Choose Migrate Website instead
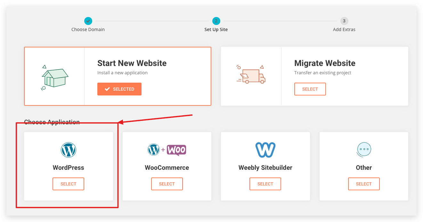Image resolution: width=423 pixels, height=222 pixels. point(310,89)
